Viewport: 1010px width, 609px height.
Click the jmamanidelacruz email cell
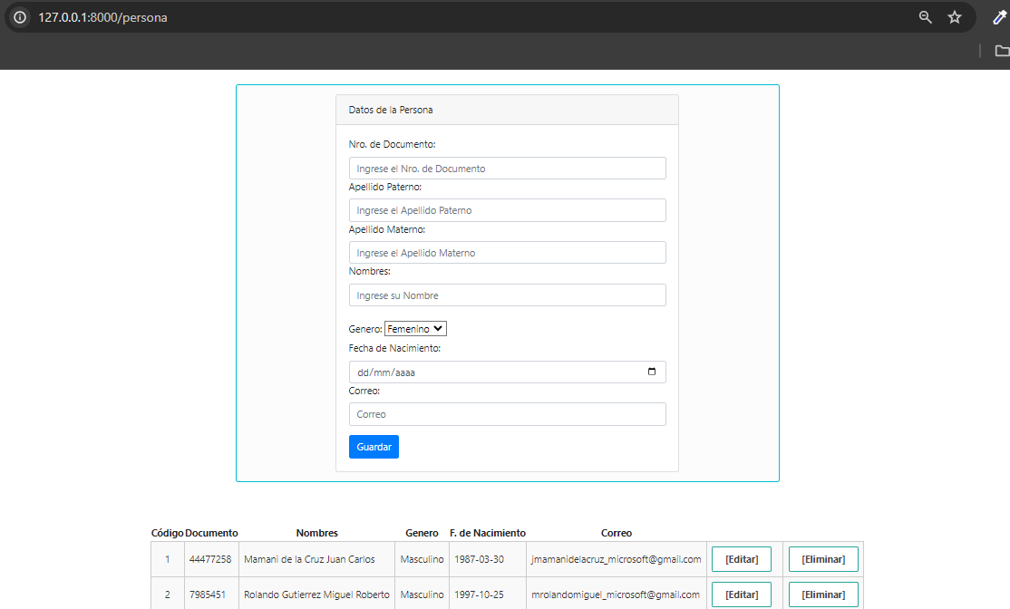point(616,559)
